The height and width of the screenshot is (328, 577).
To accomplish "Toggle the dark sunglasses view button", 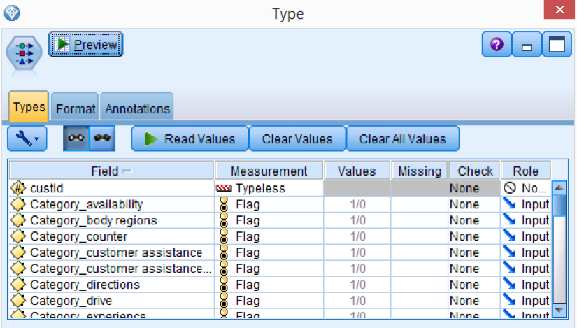I will tap(102, 138).
